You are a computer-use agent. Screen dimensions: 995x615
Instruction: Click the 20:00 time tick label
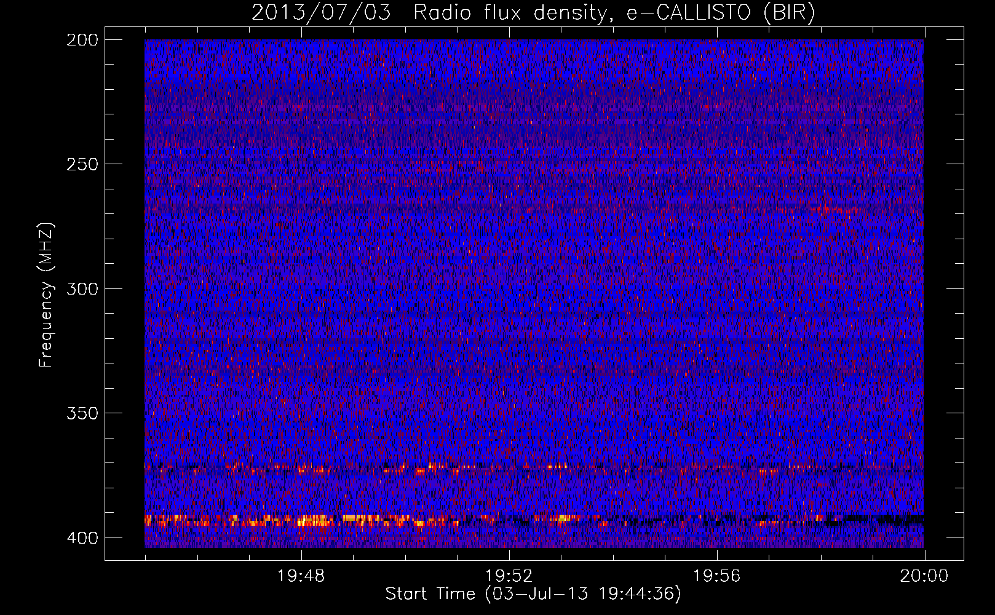pos(924,576)
